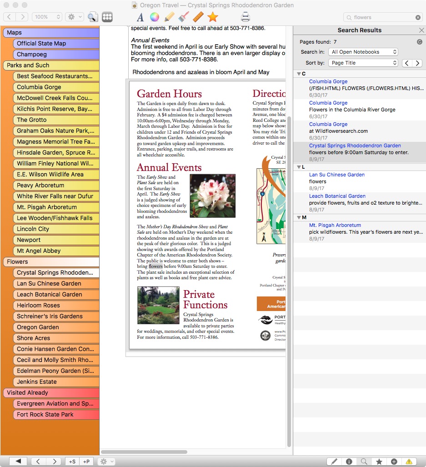The image size is (426, 467).
Task: Open the Columbia Gorge result for Wildflowersearch.com
Action: point(360,131)
